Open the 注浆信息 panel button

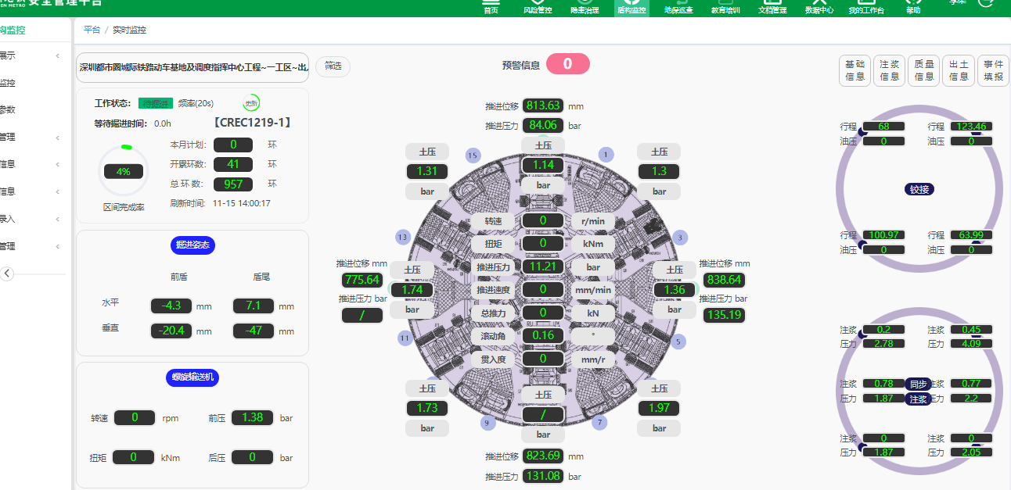click(x=889, y=70)
